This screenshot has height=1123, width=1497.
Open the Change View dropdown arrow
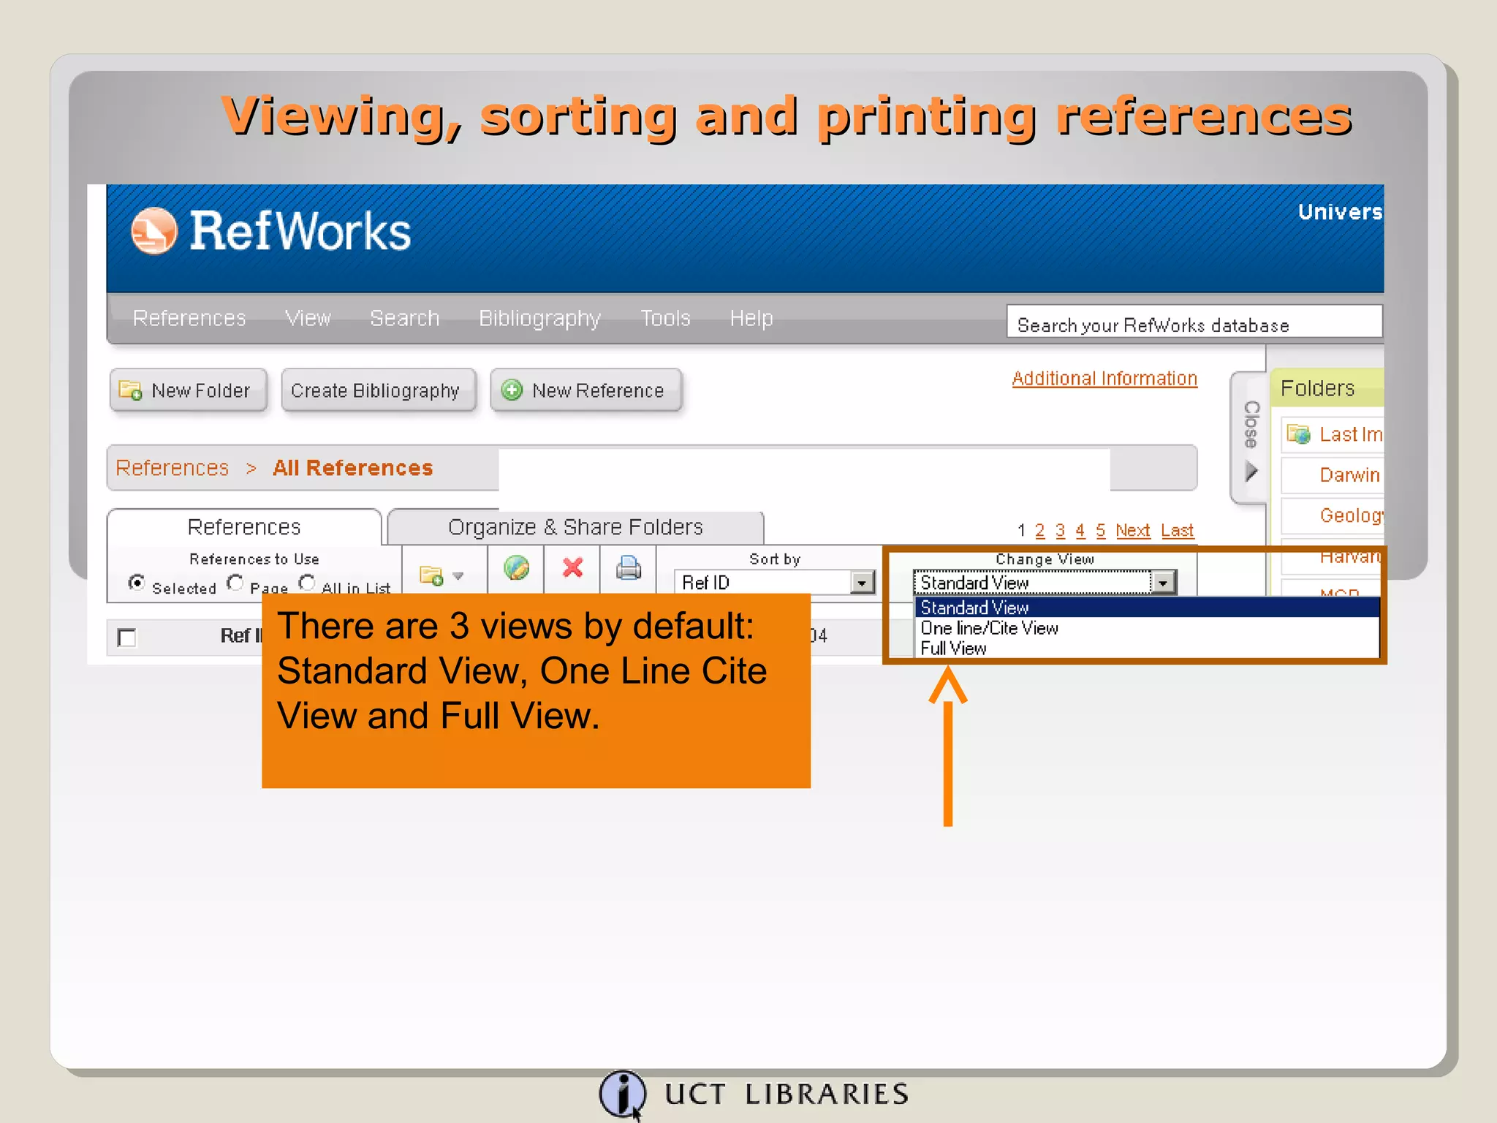pos(1163,582)
